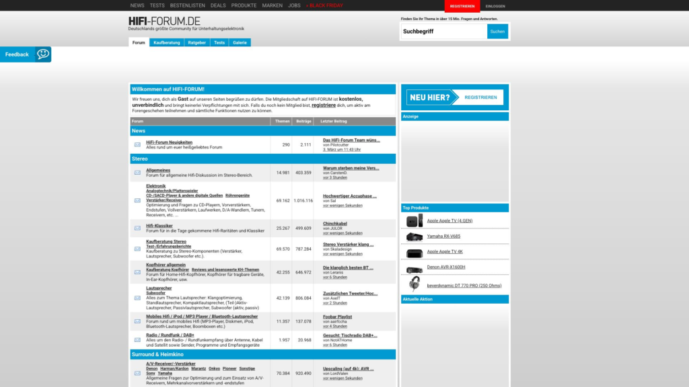Image resolution: width=689 pixels, height=387 pixels.
Task: Click envelope icon beside A/V-Receiver/-Verstärker
Action: coord(137,374)
